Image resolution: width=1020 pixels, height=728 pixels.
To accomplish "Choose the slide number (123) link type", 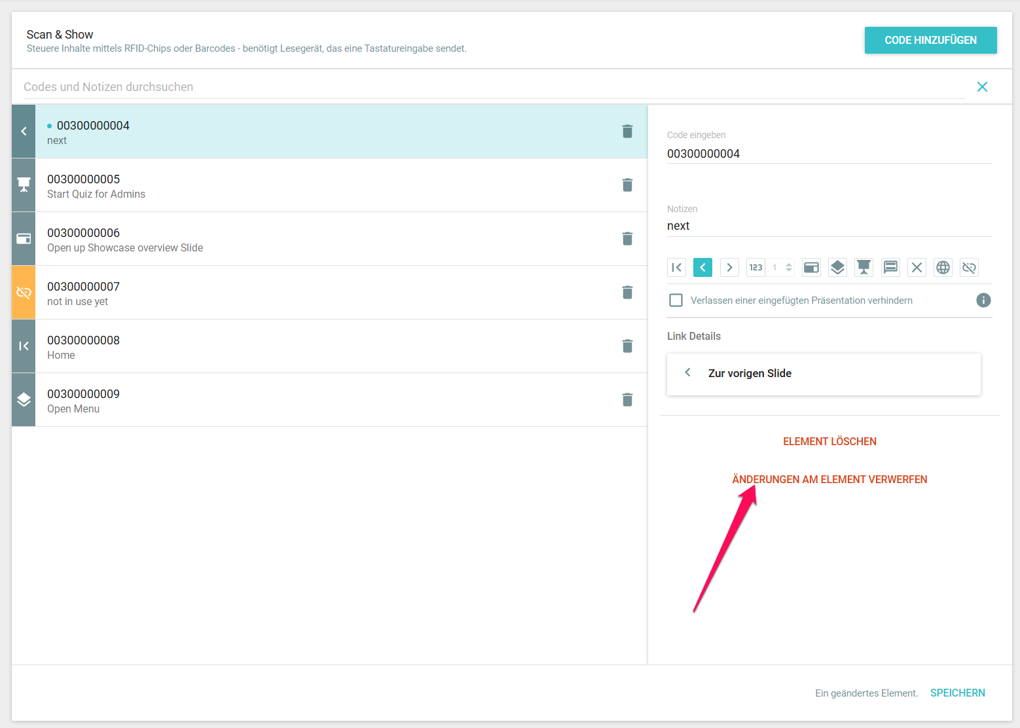I will click(756, 267).
